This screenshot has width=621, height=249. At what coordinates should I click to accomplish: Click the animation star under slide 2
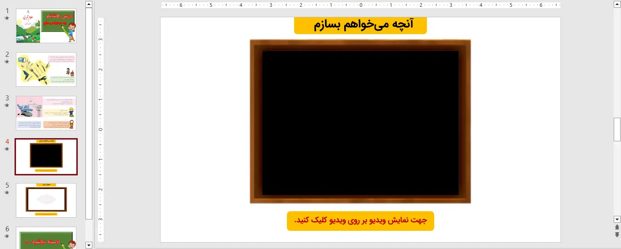click(7, 62)
